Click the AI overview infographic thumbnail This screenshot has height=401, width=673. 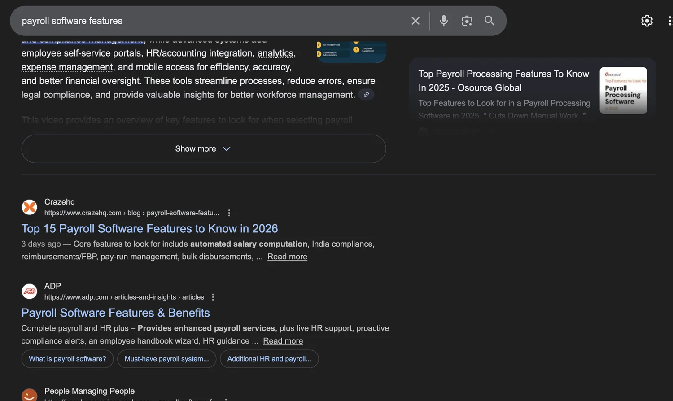tap(351, 52)
